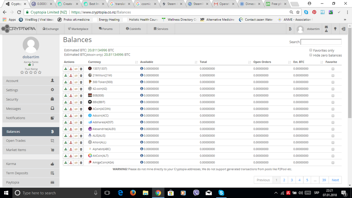Open ViralBlog bookmark in bookmarks bar
The image size is (352, 198).
(x=36, y=20)
